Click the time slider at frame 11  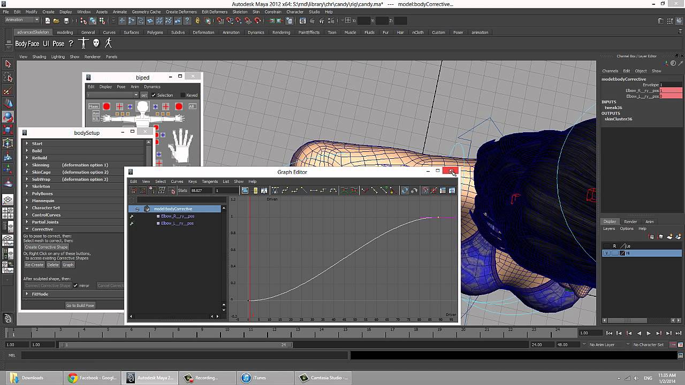tap(250, 333)
